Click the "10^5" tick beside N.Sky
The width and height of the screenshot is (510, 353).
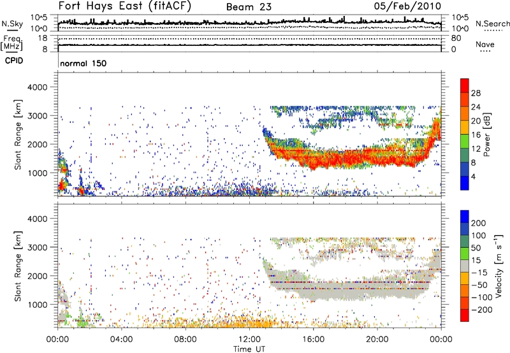point(40,18)
